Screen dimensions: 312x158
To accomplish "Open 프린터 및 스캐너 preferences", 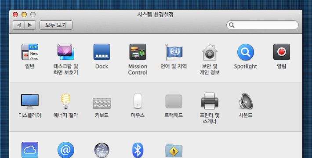I will (x=210, y=101).
